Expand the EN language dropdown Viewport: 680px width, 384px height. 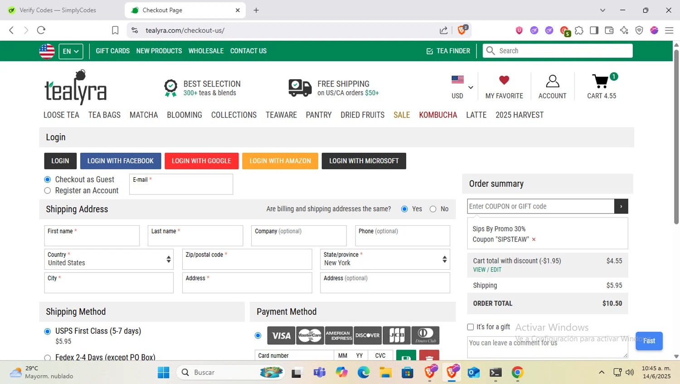[71, 51]
